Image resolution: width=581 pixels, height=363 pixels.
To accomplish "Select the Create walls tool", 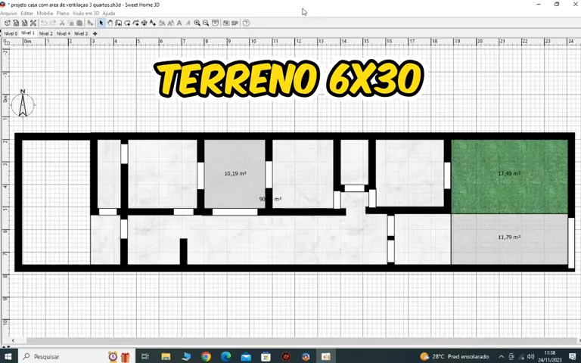I will pyautogui.click(x=119, y=23).
